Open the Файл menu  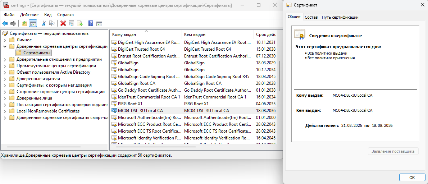[x=9, y=15]
